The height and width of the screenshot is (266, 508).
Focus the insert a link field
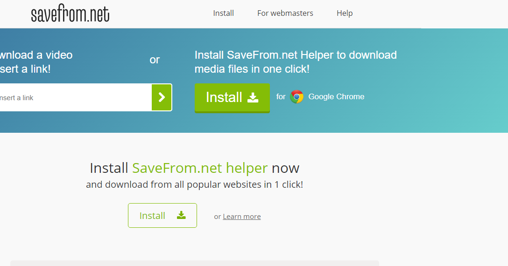click(76, 97)
